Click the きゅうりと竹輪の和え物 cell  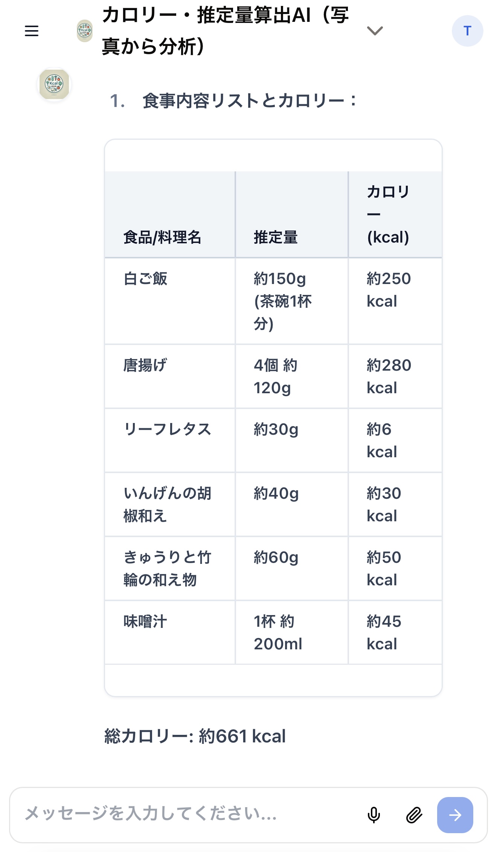pyautogui.click(x=167, y=569)
